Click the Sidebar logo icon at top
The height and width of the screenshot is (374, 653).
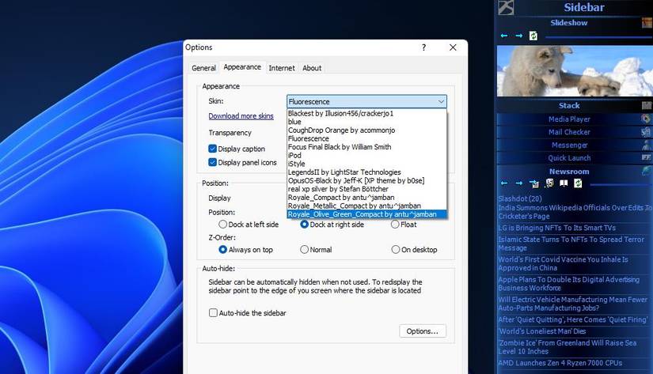coord(506,8)
